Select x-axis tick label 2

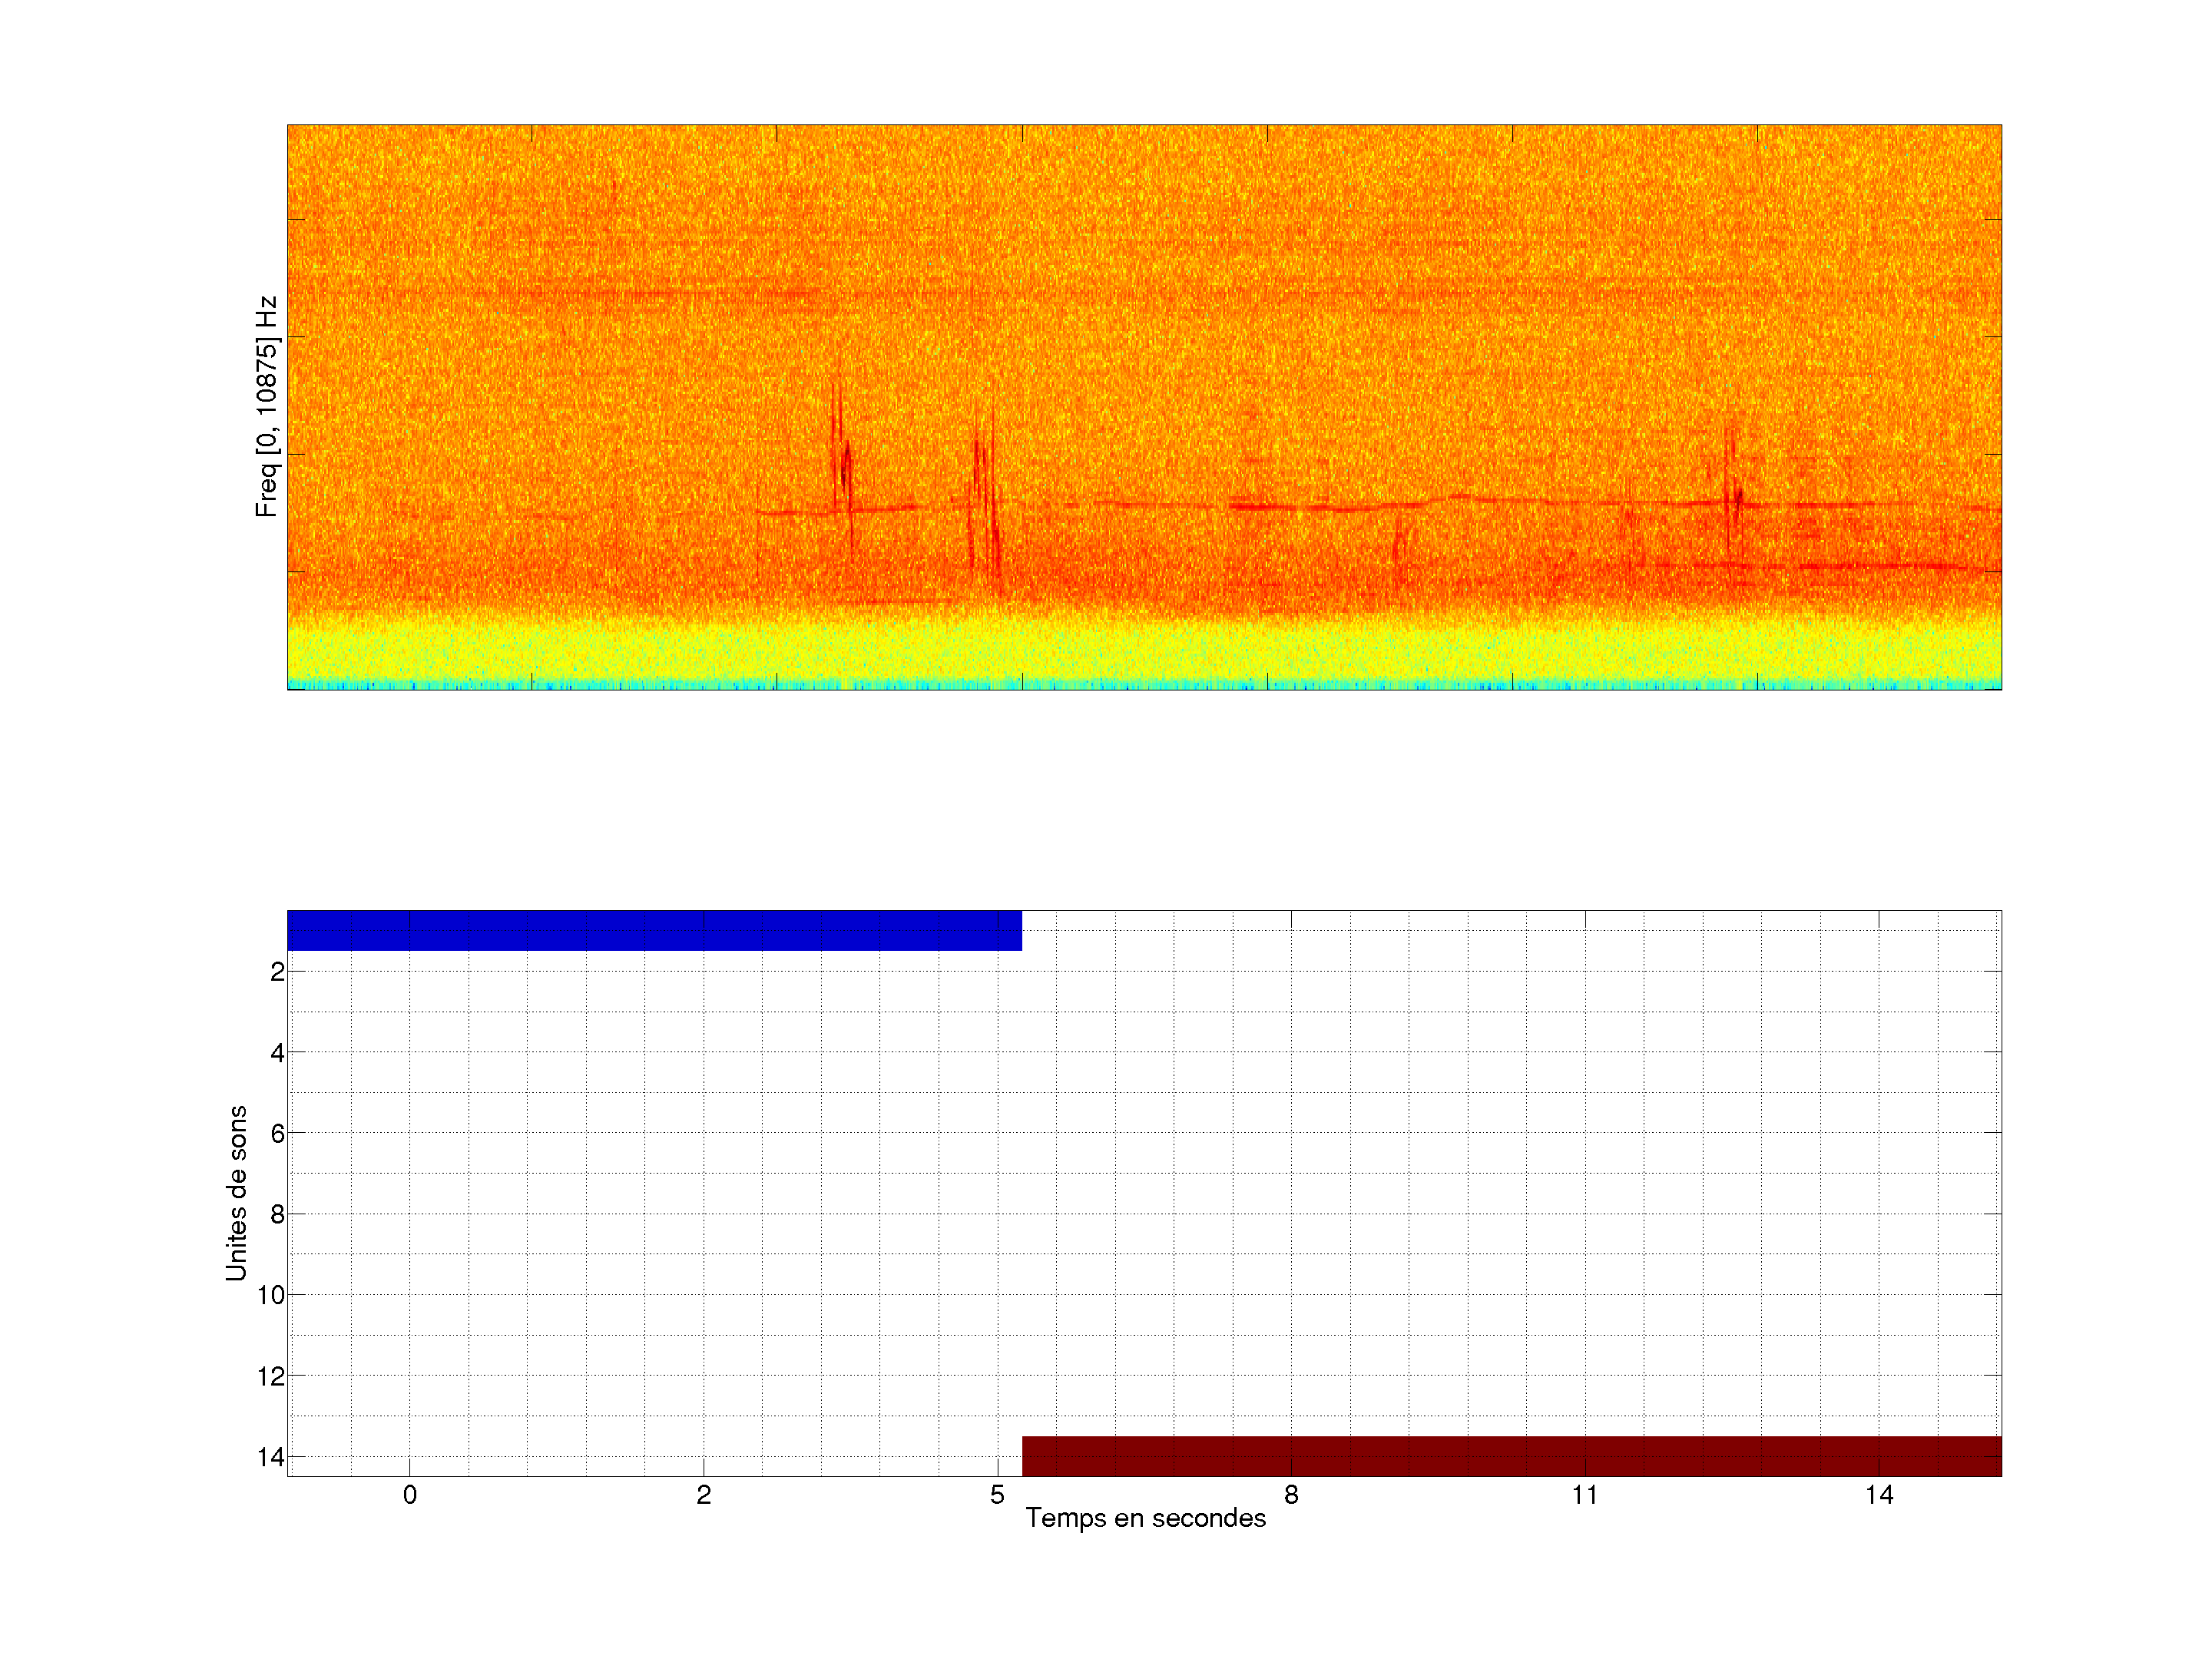pyautogui.click(x=704, y=1495)
